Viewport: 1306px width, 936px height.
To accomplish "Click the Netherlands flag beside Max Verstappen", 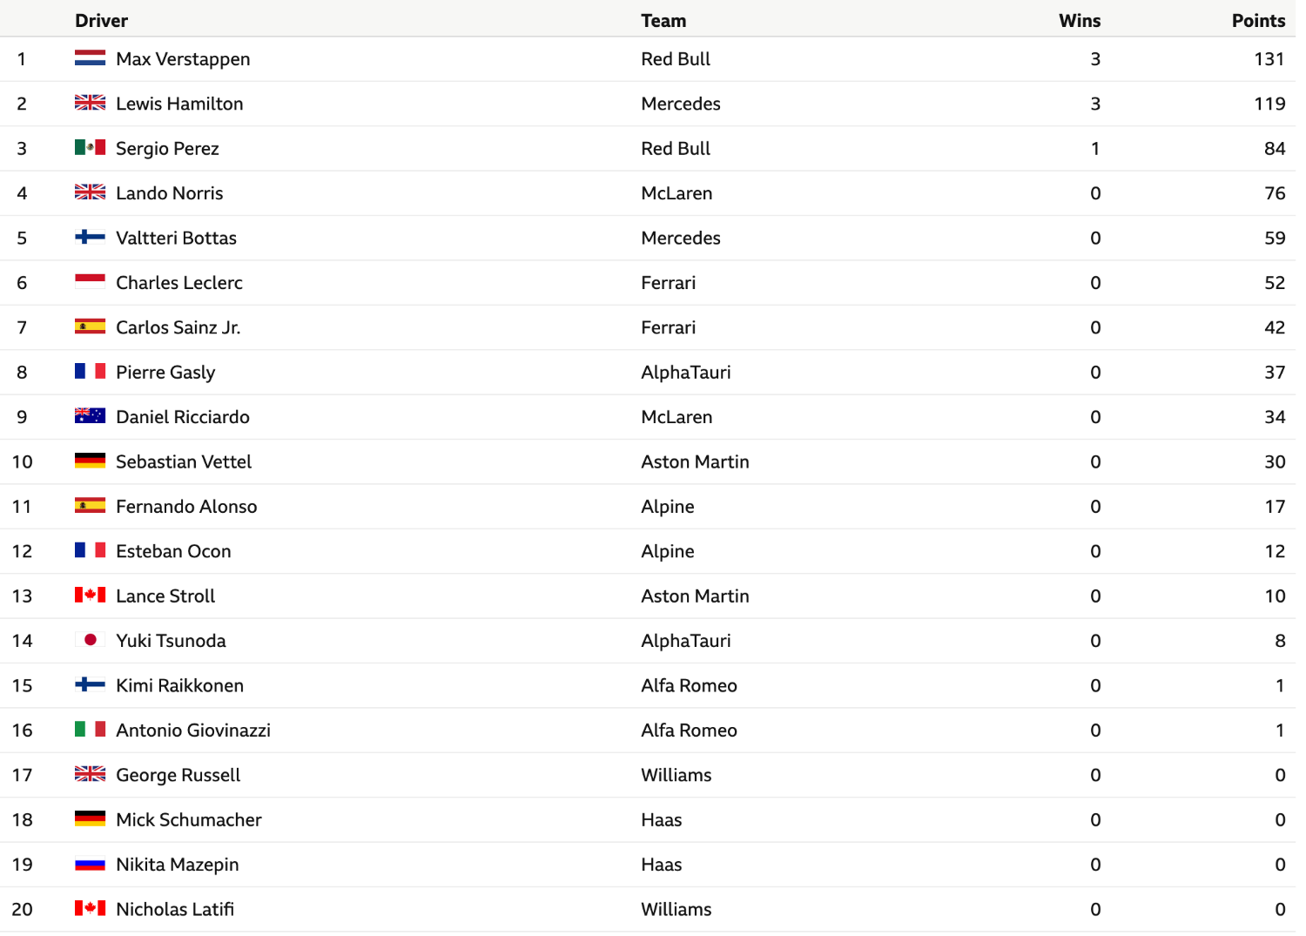I will click(x=90, y=58).
